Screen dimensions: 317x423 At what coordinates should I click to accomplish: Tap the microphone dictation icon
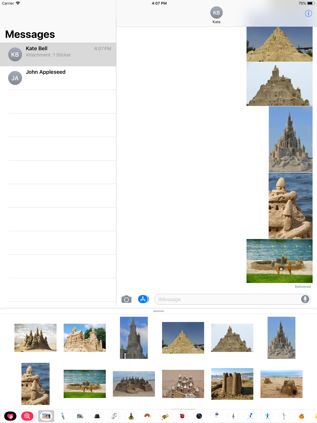click(x=305, y=299)
